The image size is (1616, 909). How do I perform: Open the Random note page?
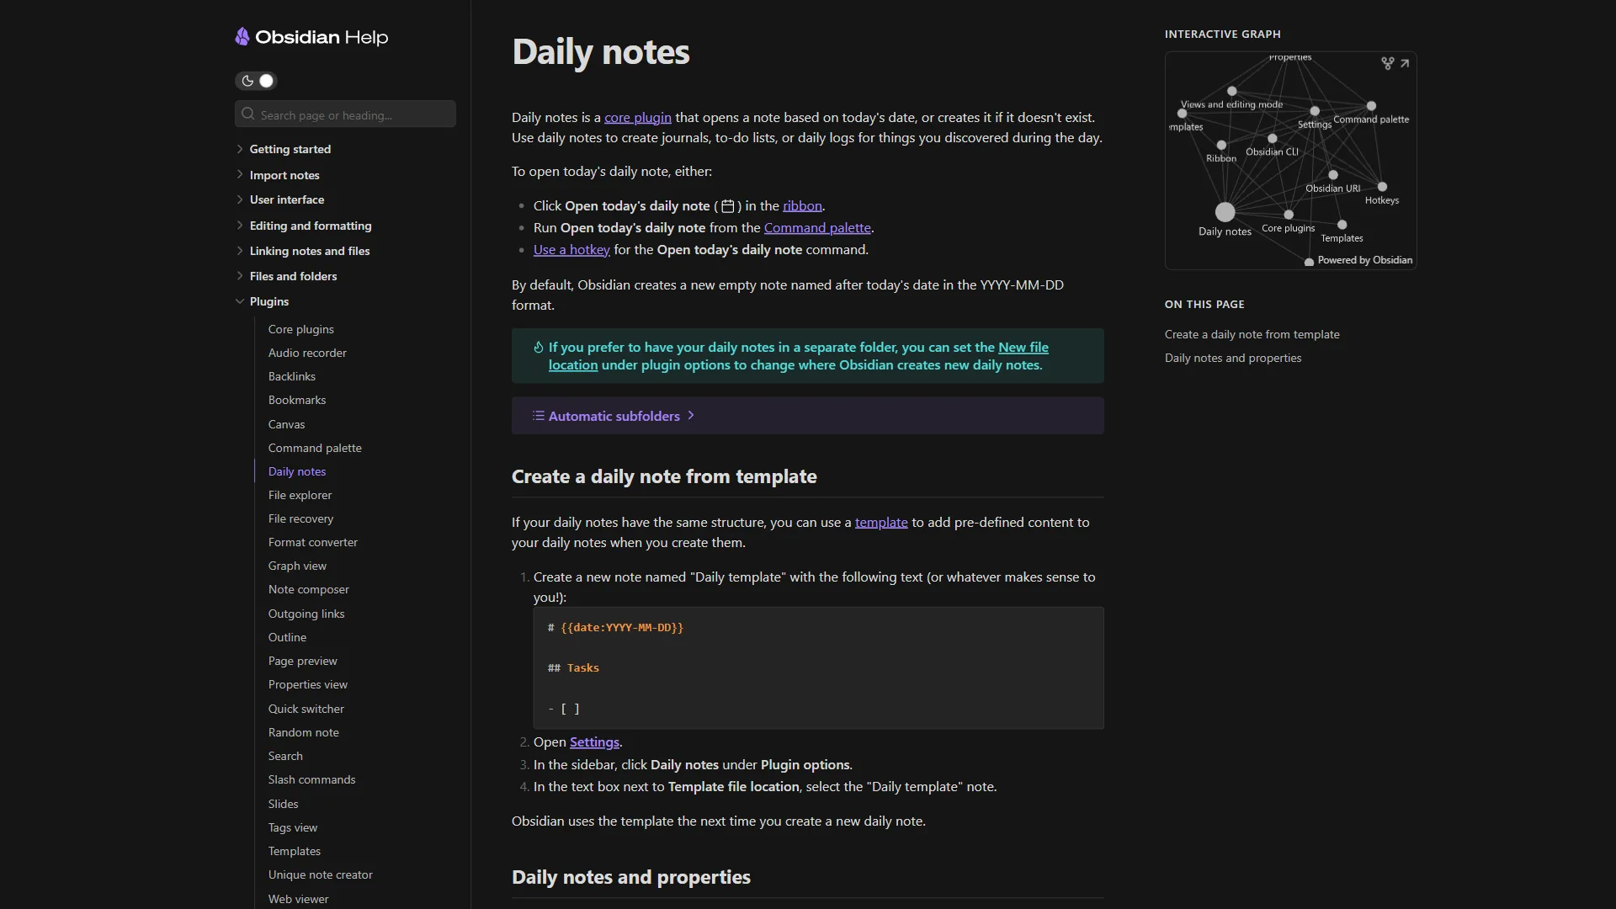point(303,732)
